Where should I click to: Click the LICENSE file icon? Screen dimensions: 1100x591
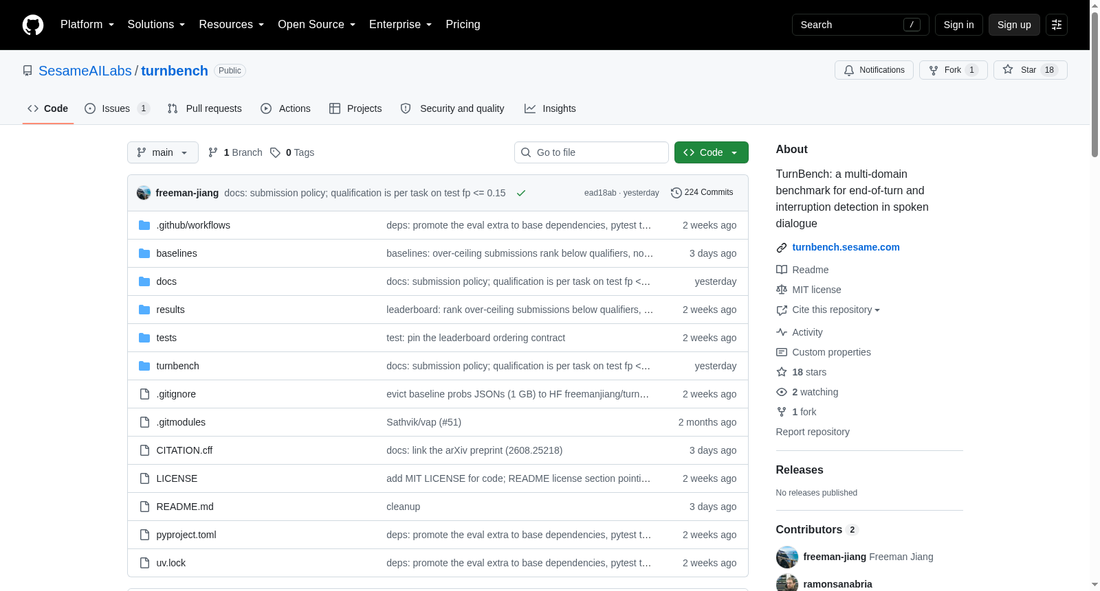point(144,478)
